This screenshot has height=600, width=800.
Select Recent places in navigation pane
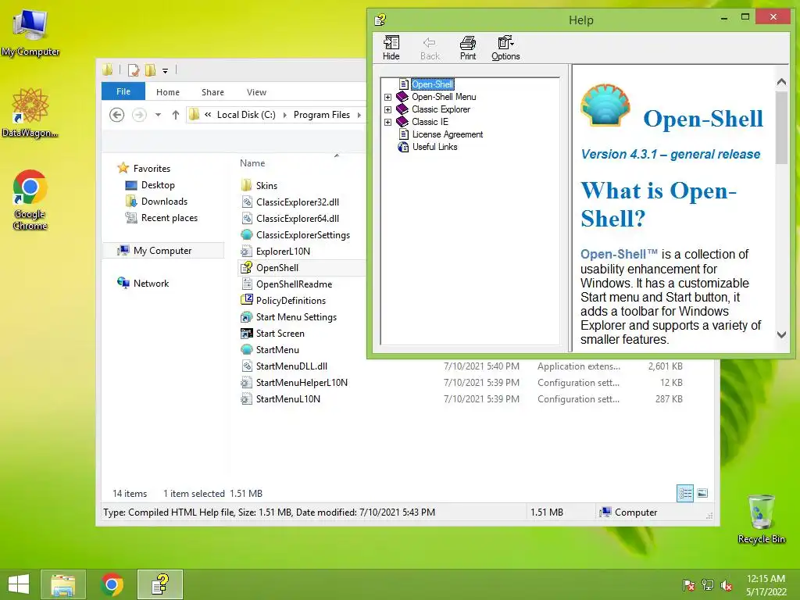click(x=170, y=218)
